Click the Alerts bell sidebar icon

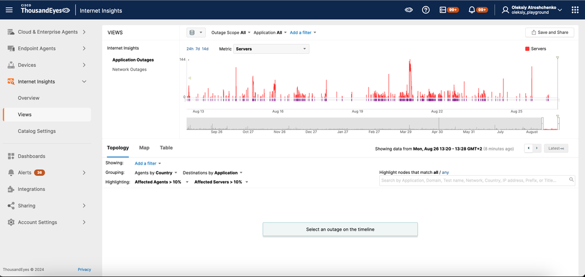click(x=11, y=173)
